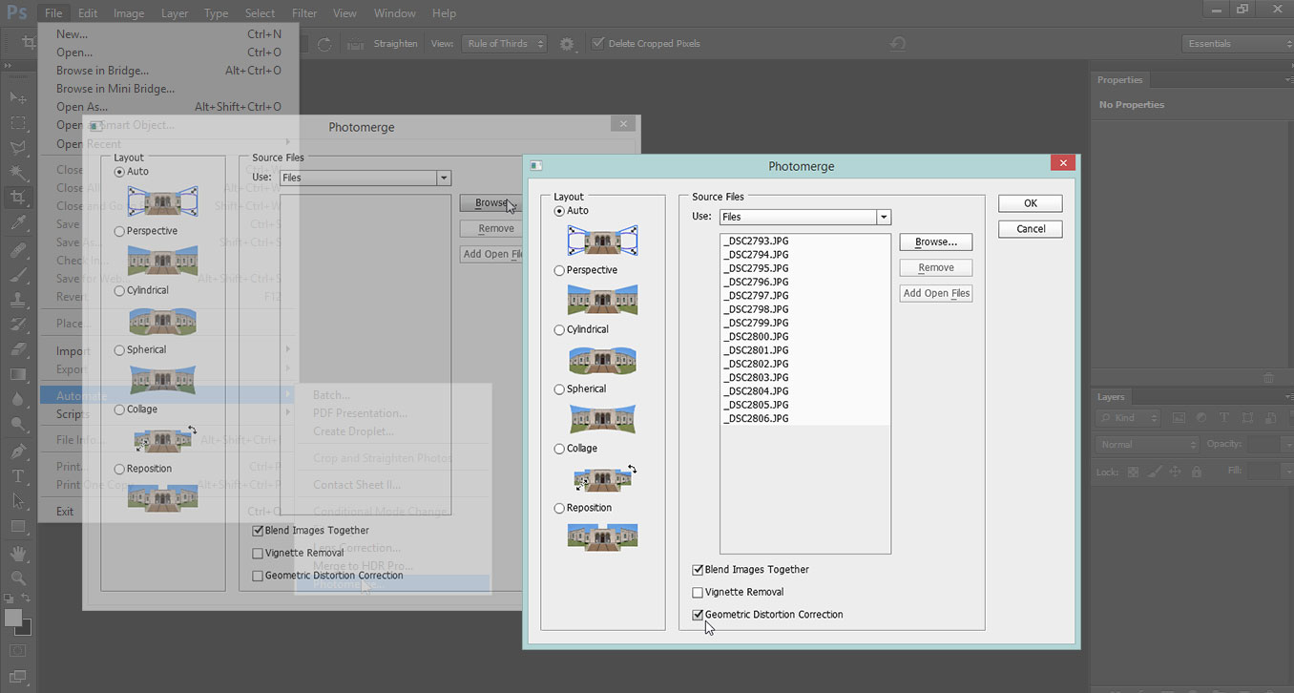The width and height of the screenshot is (1294, 693).
Task: Select Cylindrical layout in front Photomerge dialog
Action: (x=559, y=329)
